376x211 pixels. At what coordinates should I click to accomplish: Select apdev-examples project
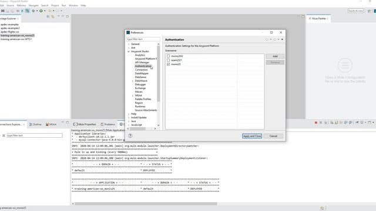pos(9,25)
